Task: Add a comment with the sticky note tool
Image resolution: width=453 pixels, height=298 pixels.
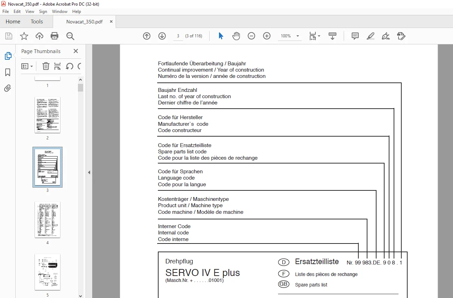Action: pyautogui.click(x=355, y=36)
